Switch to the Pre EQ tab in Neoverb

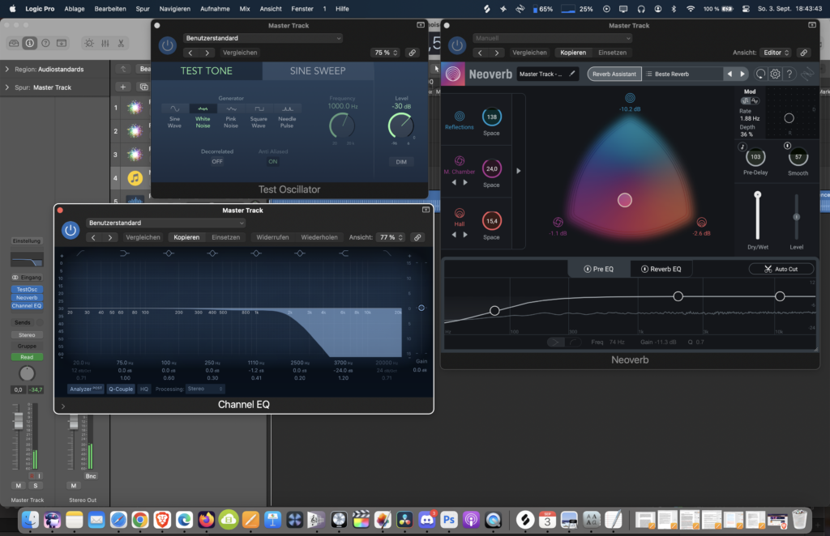(599, 269)
